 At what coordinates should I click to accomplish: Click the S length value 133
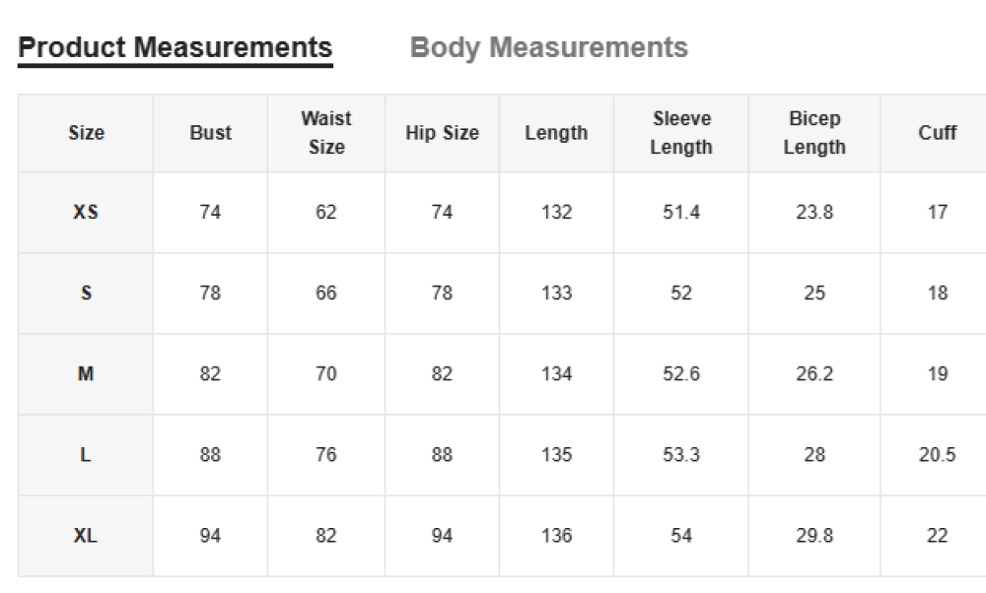[556, 293]
